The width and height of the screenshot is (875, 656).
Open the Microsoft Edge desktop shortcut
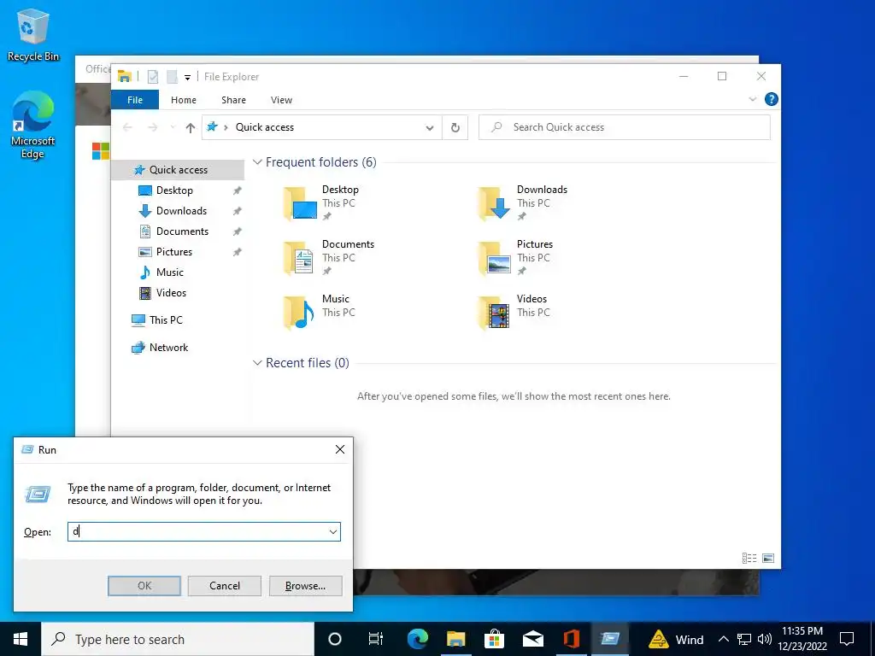click(33, 125)
